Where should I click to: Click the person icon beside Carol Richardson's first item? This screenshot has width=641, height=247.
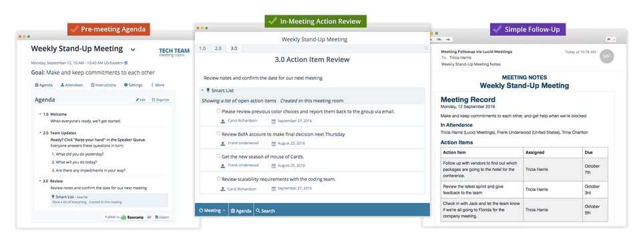[222, 121]
